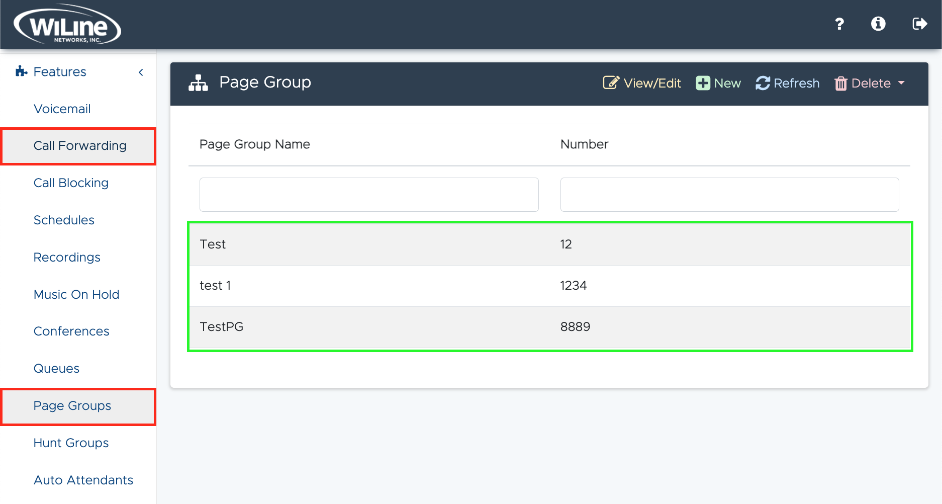Open Conferences in sidebar
The width and height of the screenshot is (942, 504).
coord(71,331)
